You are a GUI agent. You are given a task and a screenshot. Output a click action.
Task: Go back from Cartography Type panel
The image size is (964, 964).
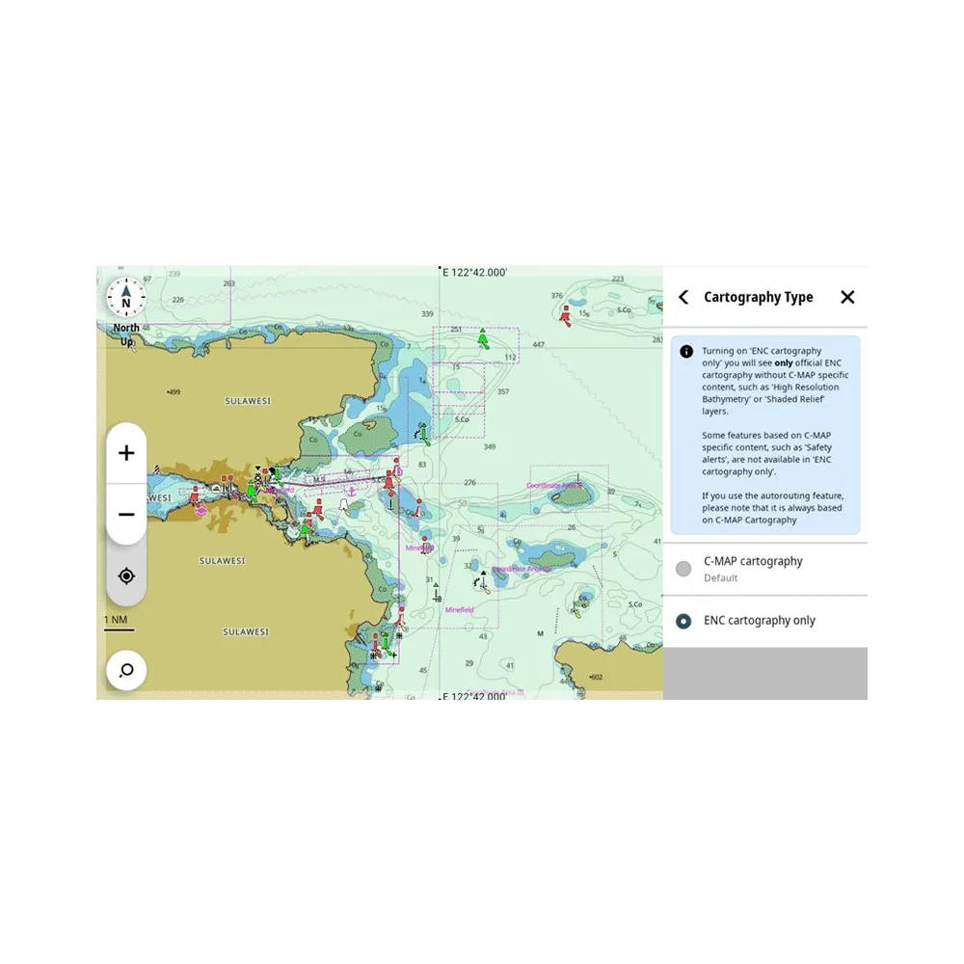683,297
